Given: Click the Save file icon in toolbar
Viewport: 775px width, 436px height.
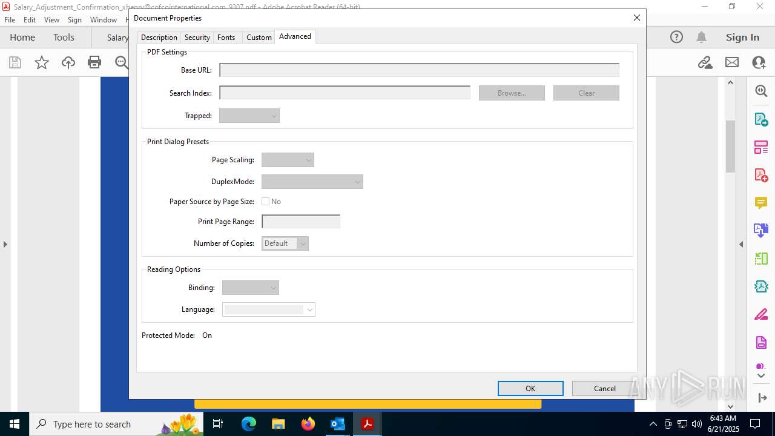Looking at the screenshot, I should click(15, 62).
